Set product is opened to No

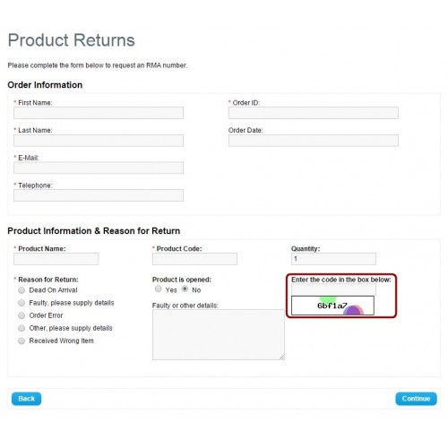tap(185, 289)
